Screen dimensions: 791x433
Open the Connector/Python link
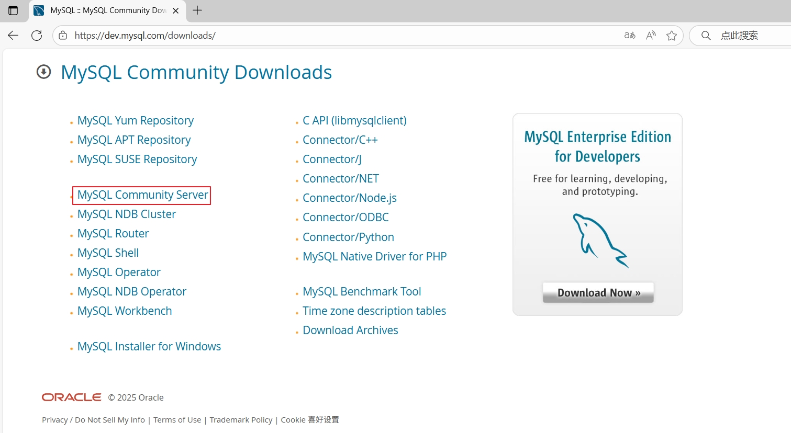coord(348,237)
